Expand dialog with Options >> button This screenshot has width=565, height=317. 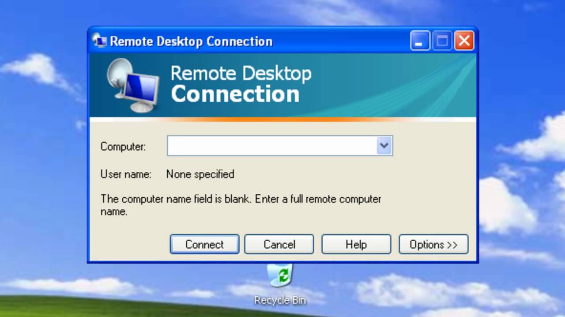pos(433,244)
